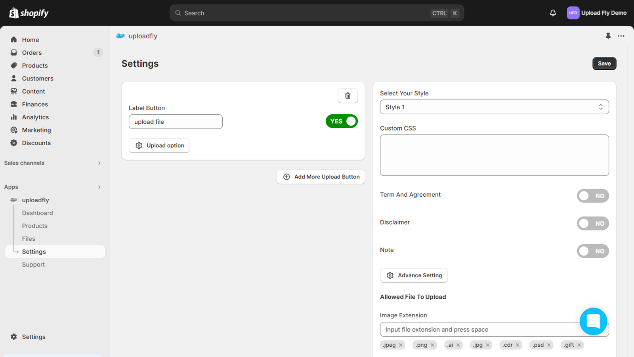Enable the Disclaimer toggle
This screenshot has height=357, width=634.
[x=592, y=224]
